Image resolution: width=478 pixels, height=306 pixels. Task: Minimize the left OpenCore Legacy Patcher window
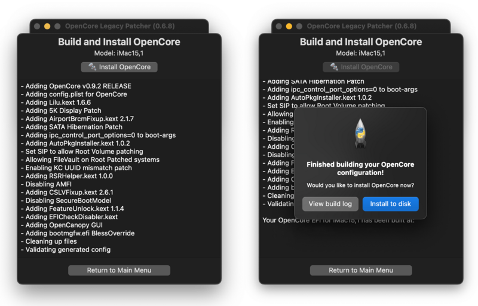[x=47, y=26]
